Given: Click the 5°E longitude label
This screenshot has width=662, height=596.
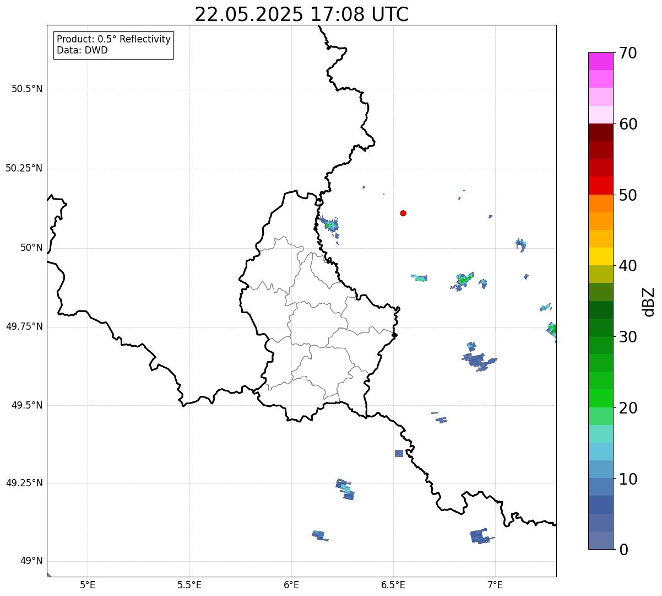Looking at the screenshot, I should 88,584.
